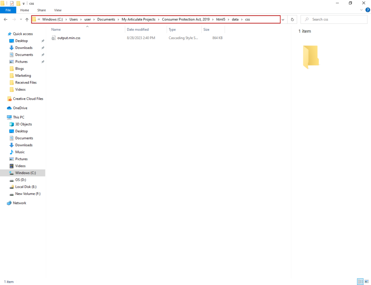Switch to the Home ribbon tab
The height and width of the screenshot is (285, 371).
coord(24,10)
